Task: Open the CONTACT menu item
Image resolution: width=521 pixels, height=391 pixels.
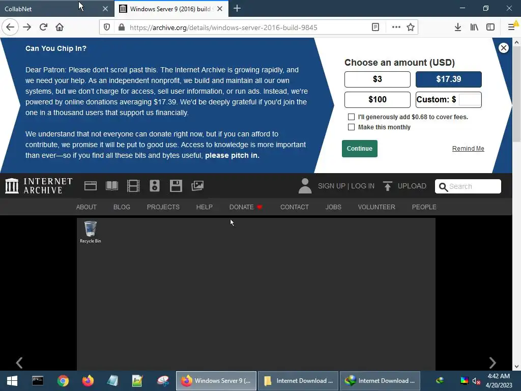Action: [x=295, y=207]
